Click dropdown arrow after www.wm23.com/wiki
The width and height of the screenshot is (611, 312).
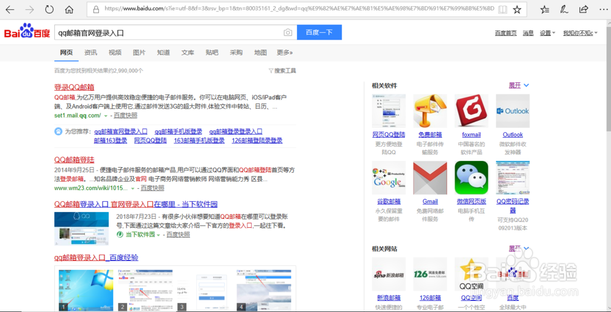[x=133, y=188]
